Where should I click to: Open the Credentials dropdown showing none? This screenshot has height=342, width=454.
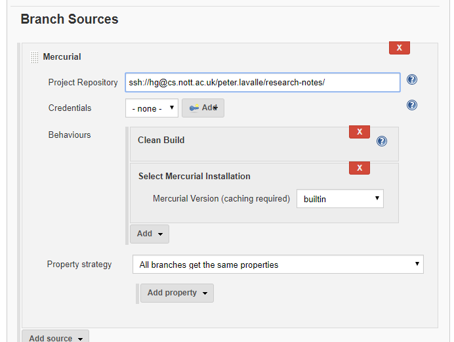tap(152, 108)
